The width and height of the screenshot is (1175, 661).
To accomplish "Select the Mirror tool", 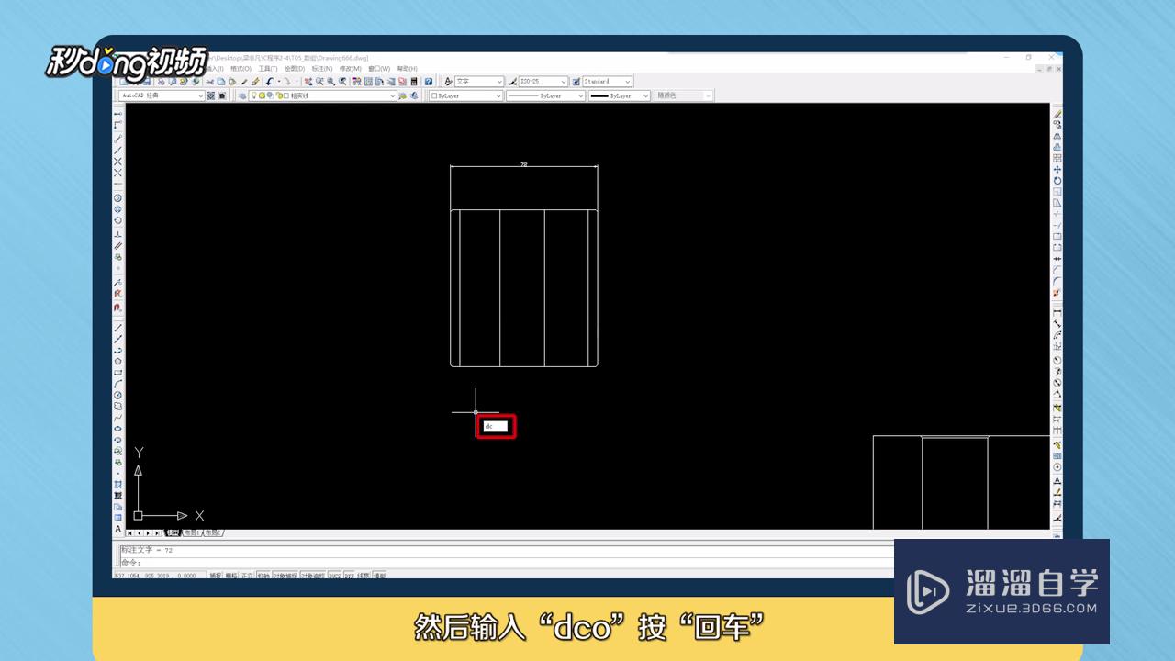I will (x=1057, y=136).
